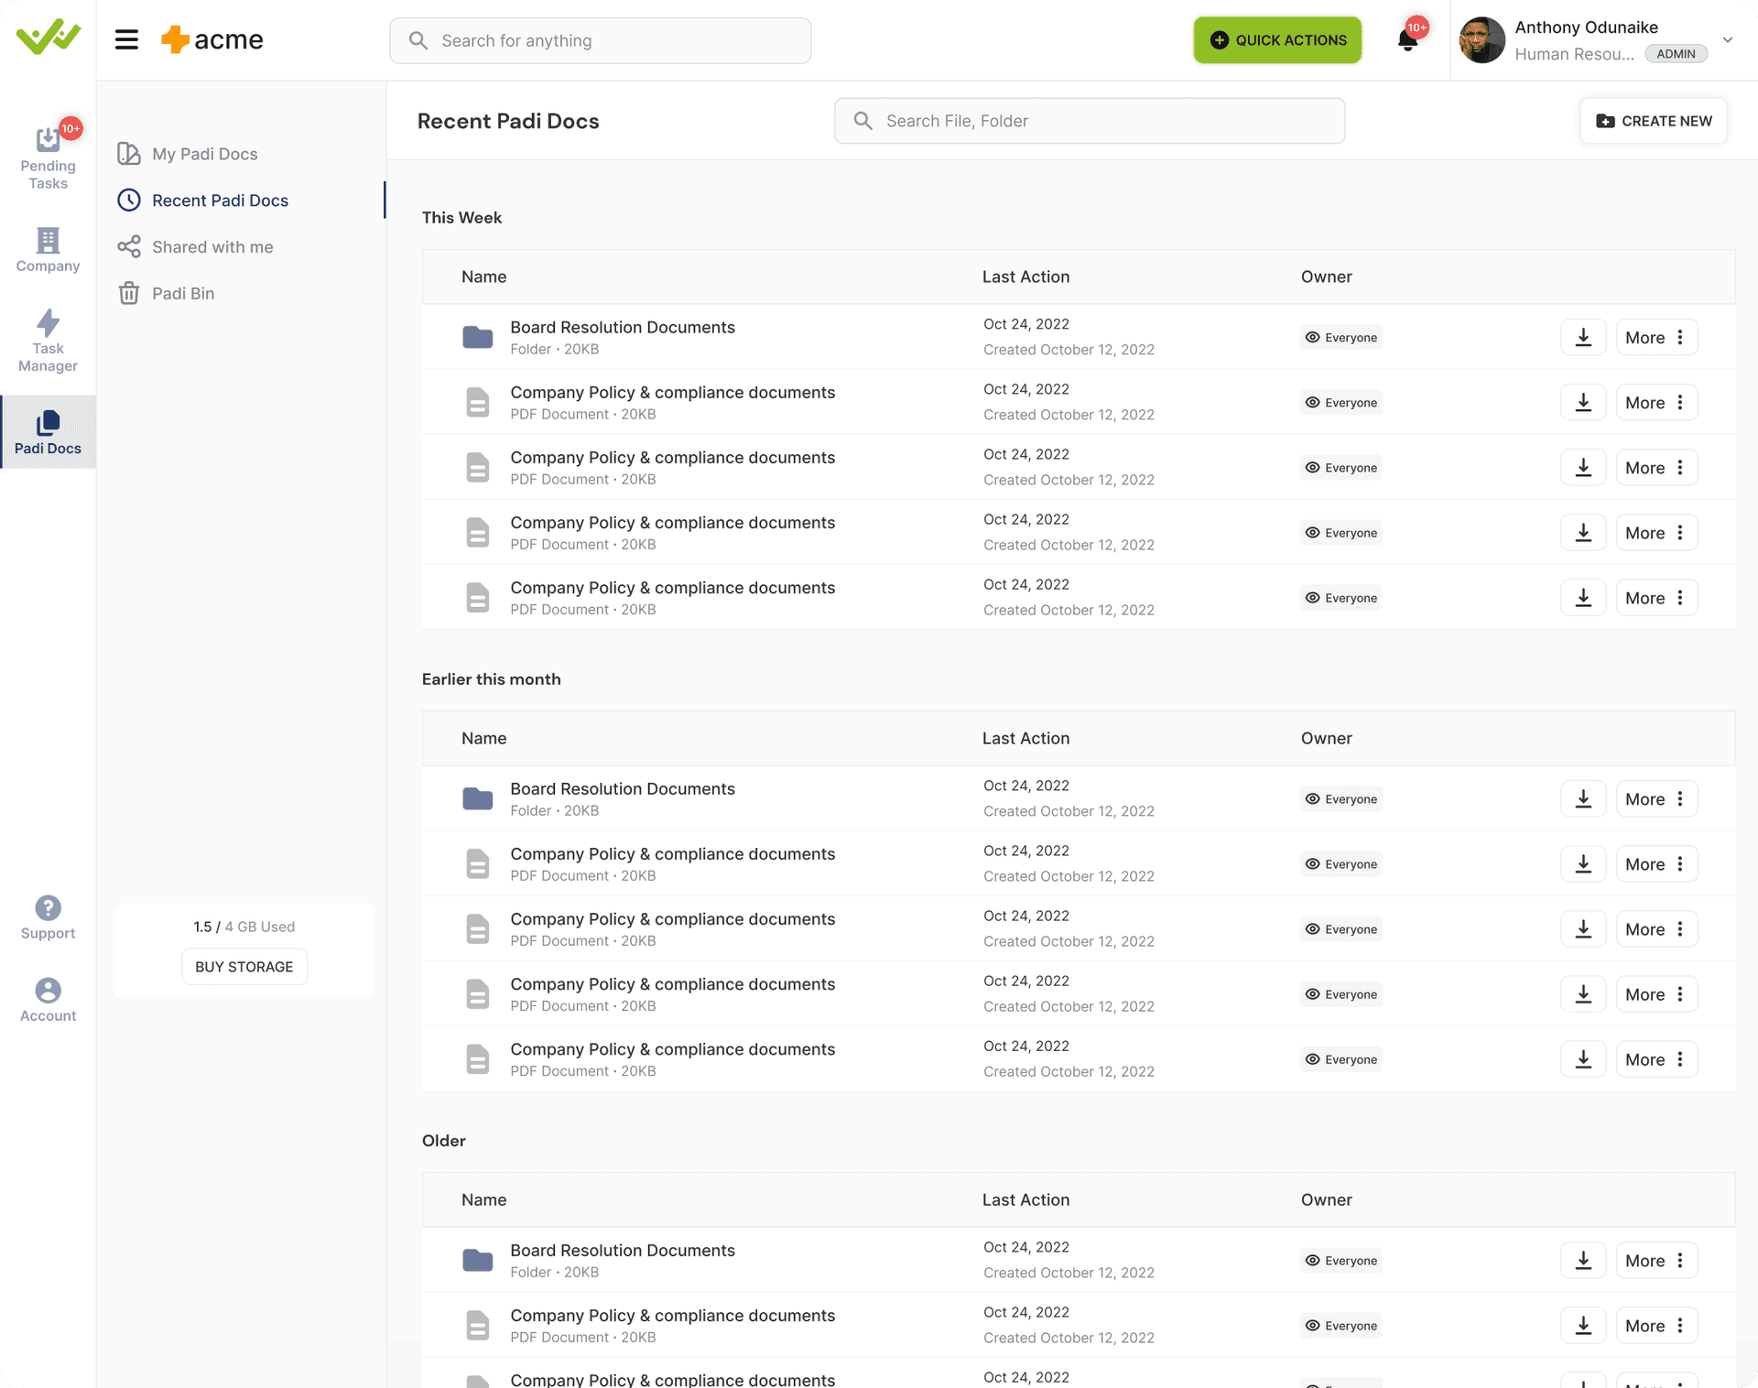Click Last Action header in Older table

pos(1025,1199)
